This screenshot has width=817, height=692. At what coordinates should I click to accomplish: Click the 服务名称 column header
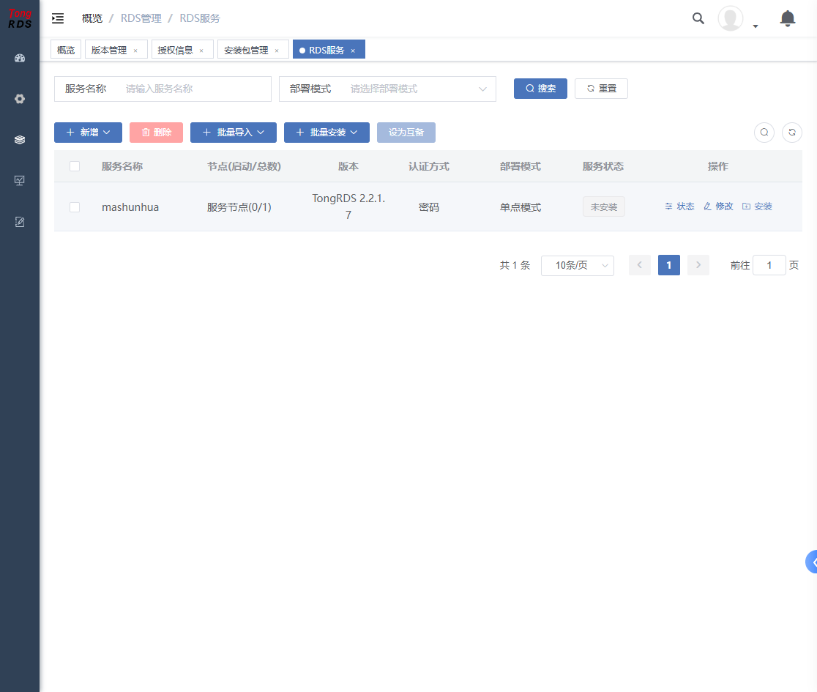click(122, 166)
